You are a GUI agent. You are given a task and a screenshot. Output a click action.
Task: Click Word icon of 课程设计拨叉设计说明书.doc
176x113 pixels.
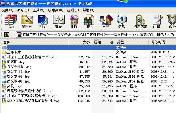(4, 91)
